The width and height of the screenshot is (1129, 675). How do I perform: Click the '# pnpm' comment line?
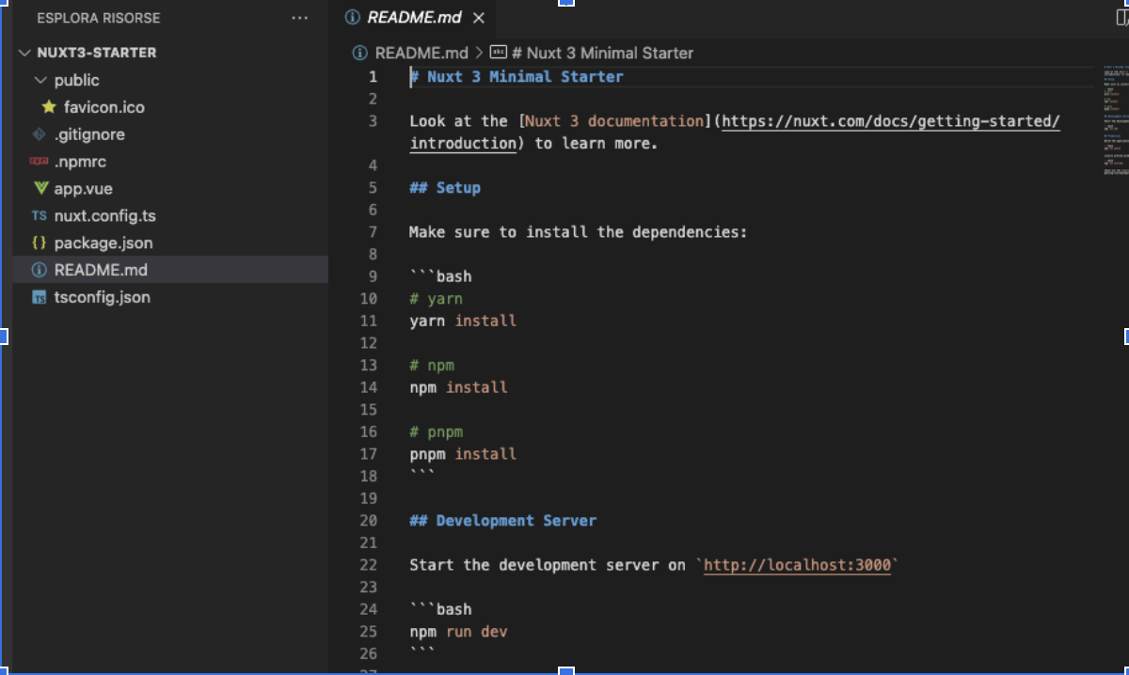click(436, 432)
